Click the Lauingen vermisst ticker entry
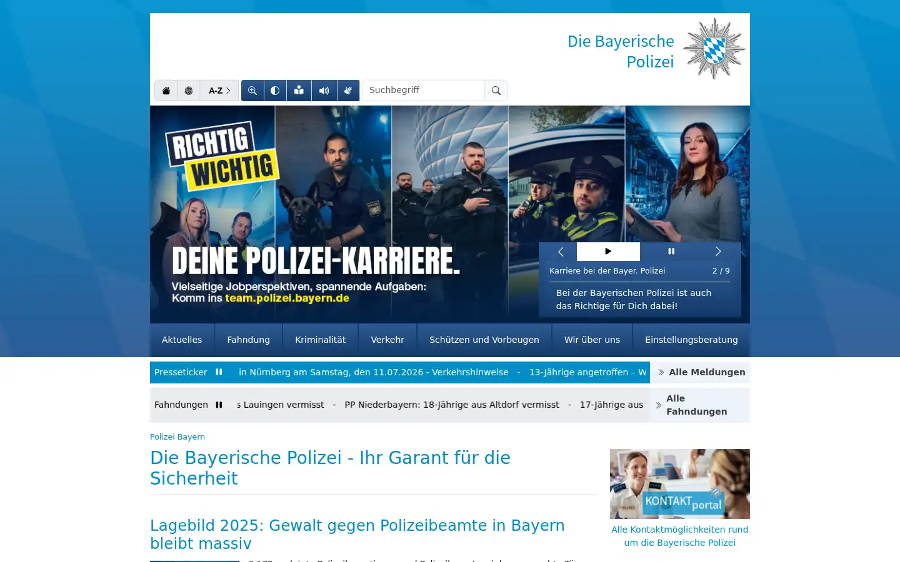Image resolution: width=900 pixels, height=562 pixels. [x=281, y=405]
